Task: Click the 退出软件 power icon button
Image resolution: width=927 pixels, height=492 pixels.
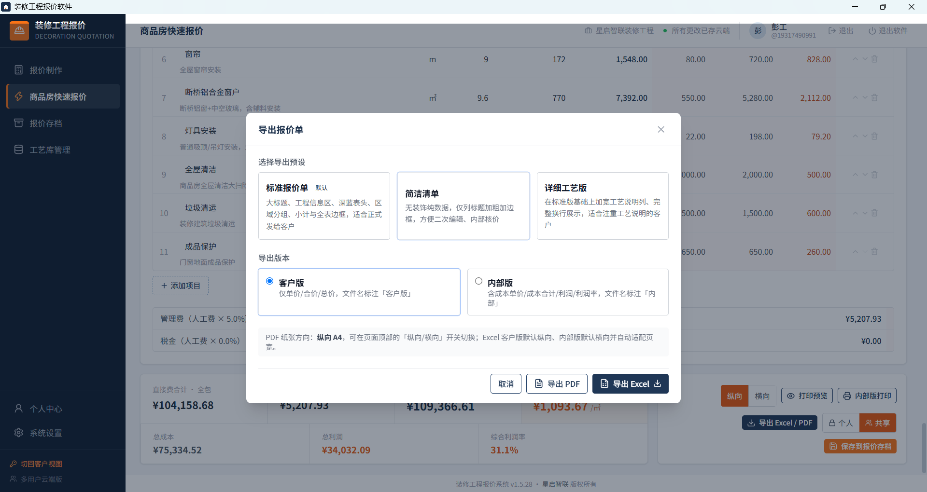Action: click(x=888, y=30)
